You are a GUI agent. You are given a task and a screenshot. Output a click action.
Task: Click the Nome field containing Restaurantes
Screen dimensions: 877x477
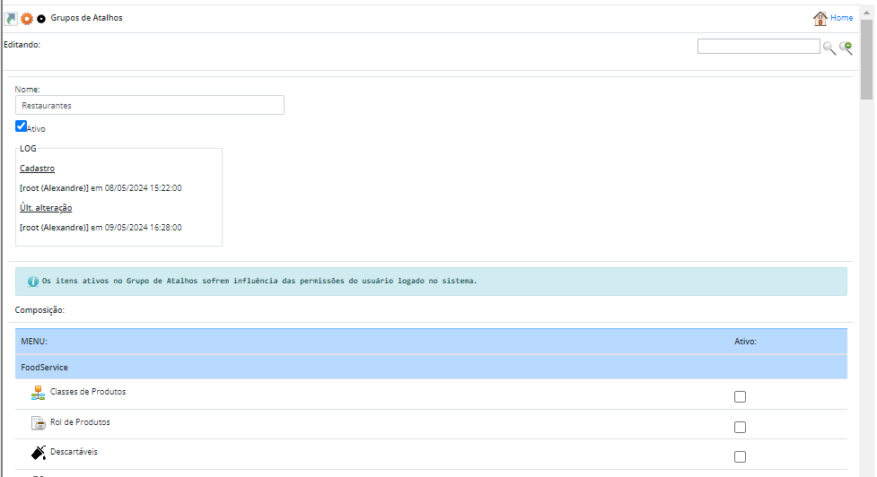150,105
